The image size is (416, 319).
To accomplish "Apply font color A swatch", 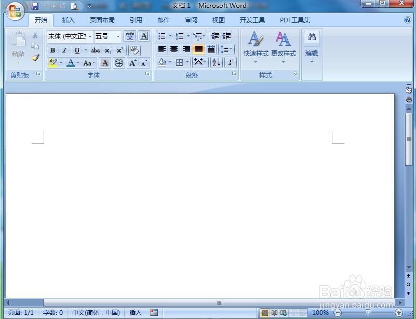I will 71,63.
